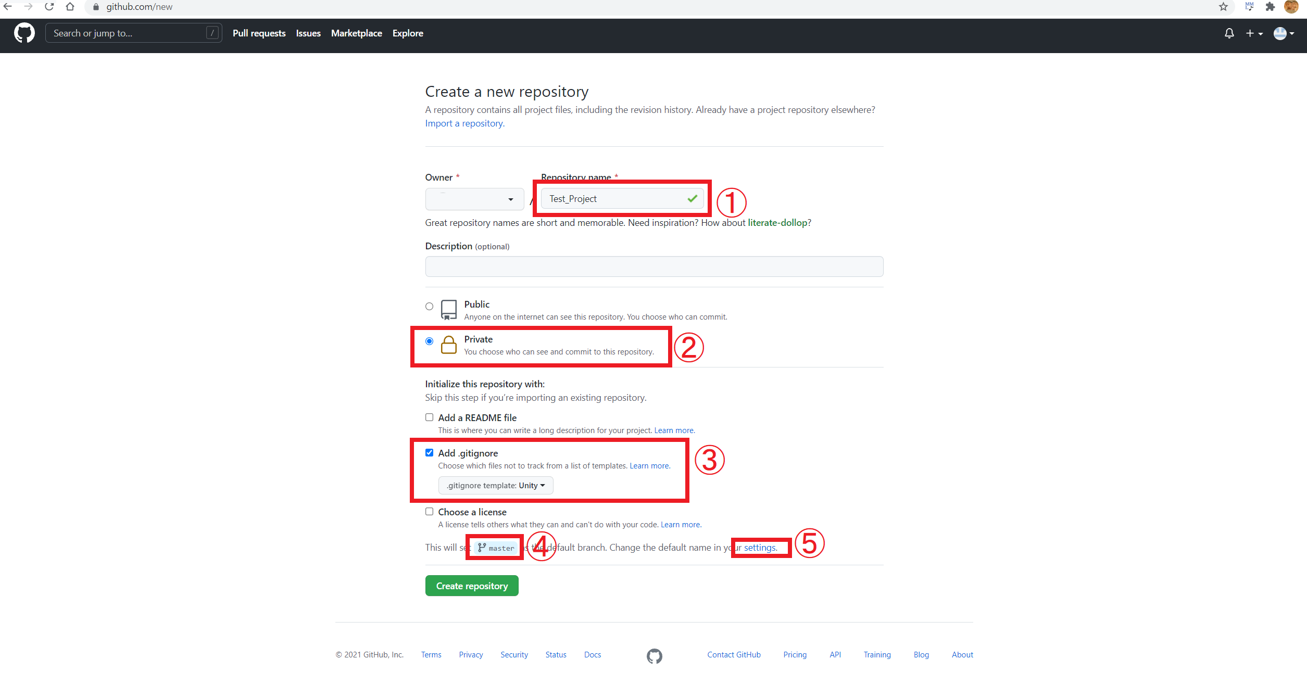Open Pull requests in the top navigation
This screenshot has width=1307, height=685.
point(259,33)
